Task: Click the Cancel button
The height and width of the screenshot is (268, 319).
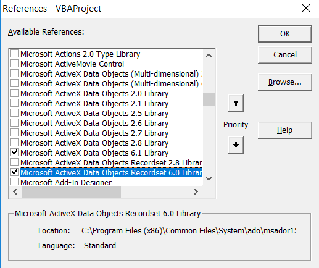Action: pyautogui.click(x=285, y=55)
